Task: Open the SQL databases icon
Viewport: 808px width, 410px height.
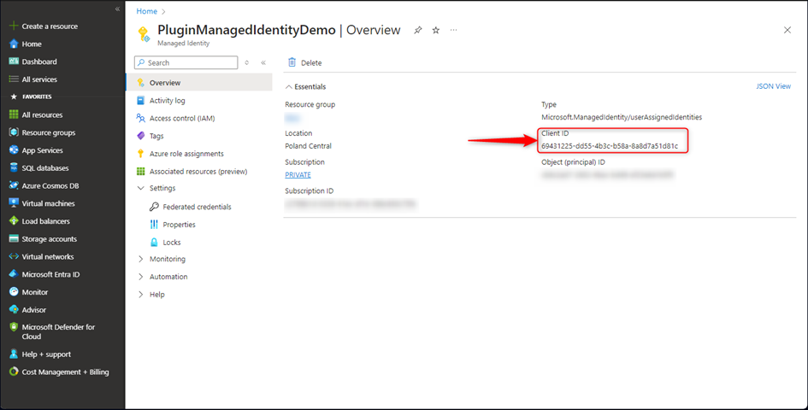Action: [14, 168]
